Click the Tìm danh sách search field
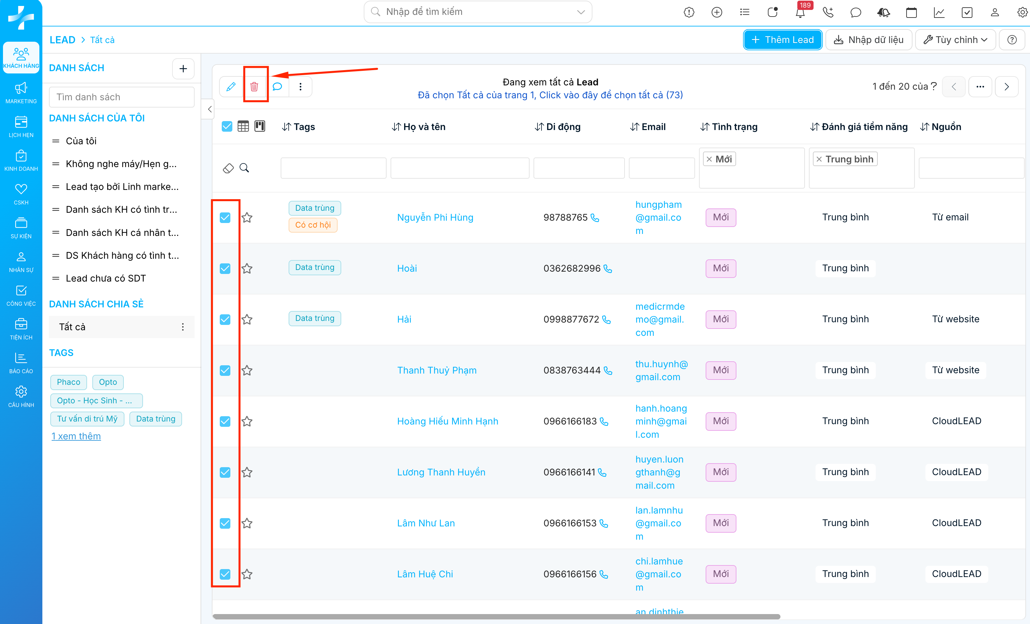The image size is (1030, 624). click(x=122, y=97)
